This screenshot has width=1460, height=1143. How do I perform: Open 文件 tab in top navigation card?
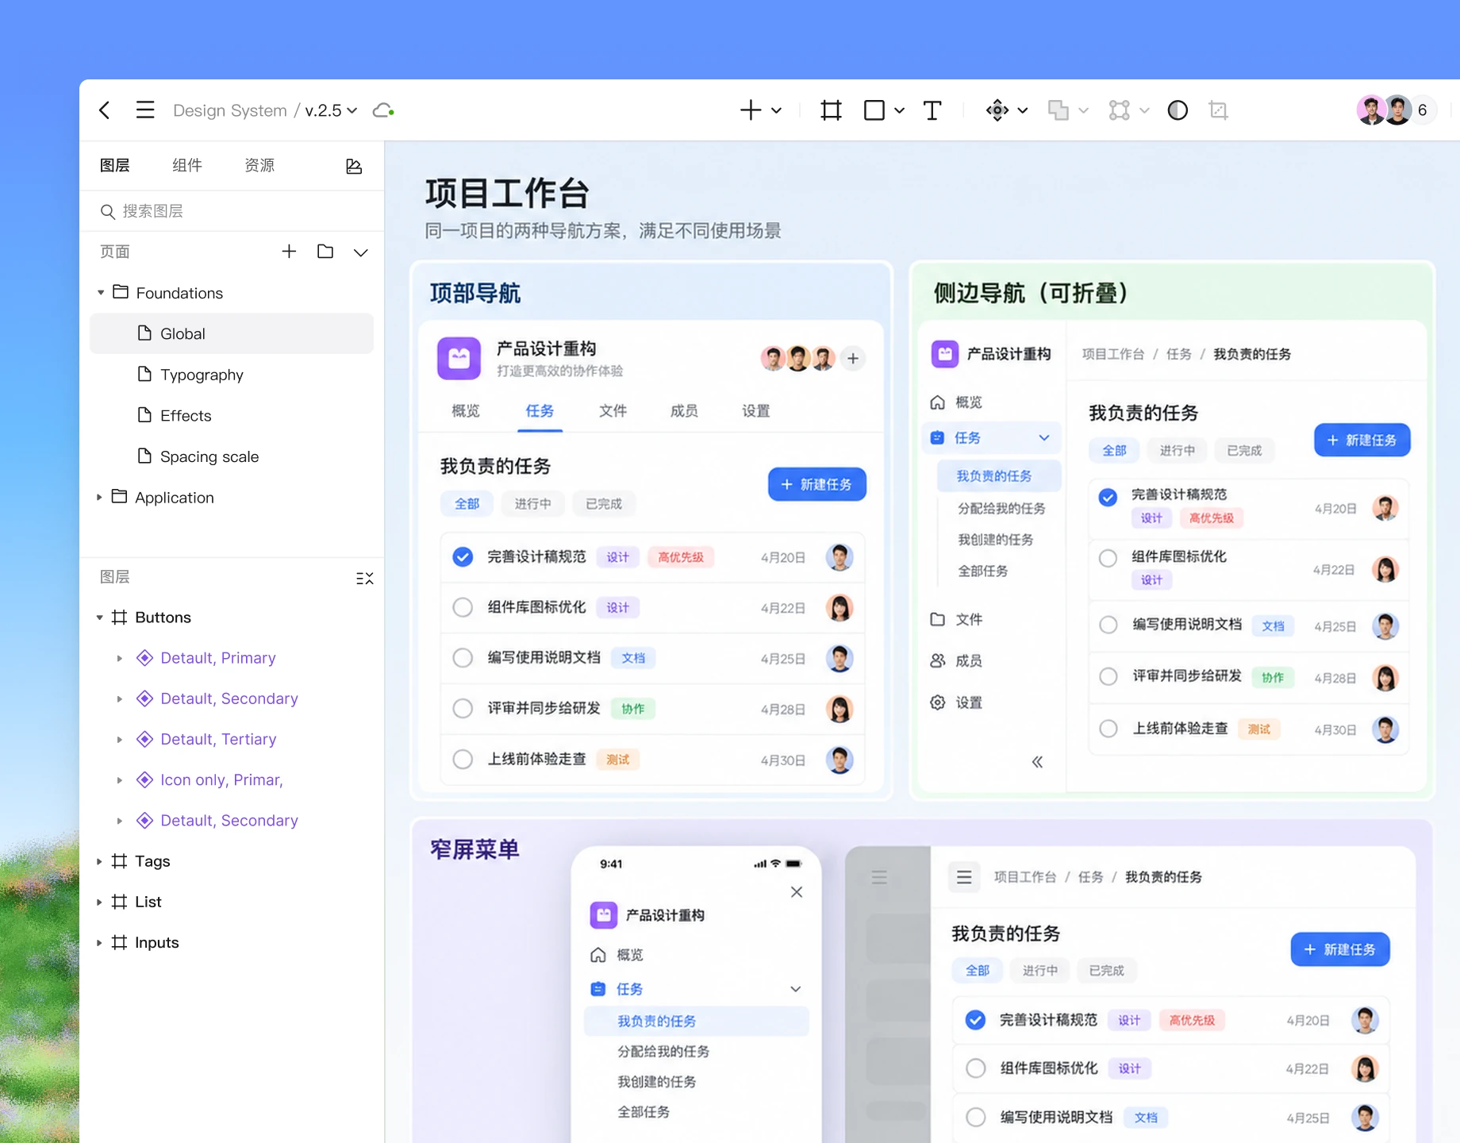[x=613, y=411]
